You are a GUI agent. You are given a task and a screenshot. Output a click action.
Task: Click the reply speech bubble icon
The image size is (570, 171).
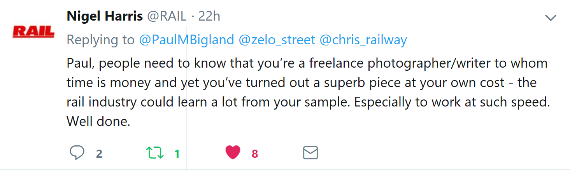pos(77,153)
